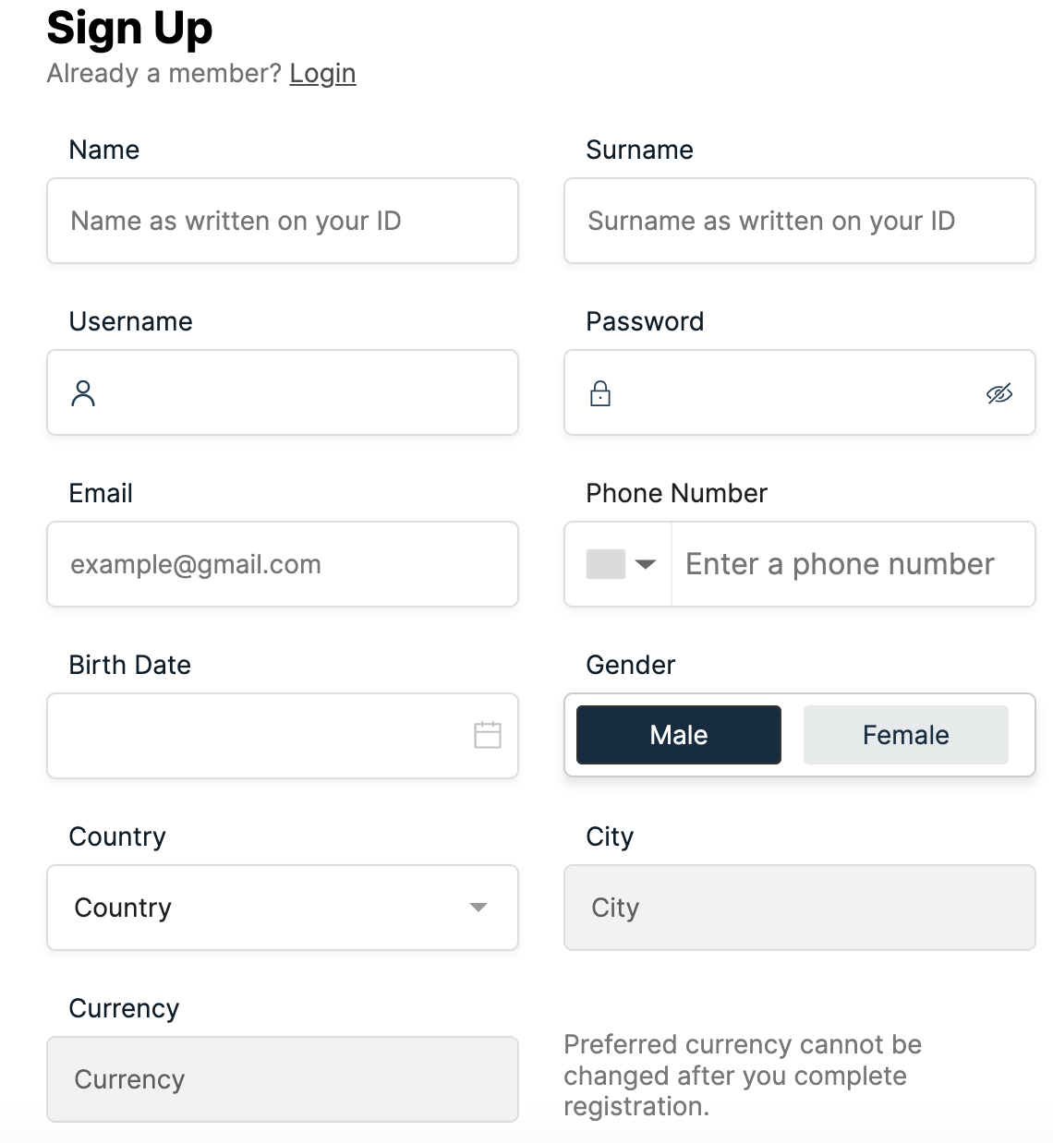
Task: Open the Country selection combo box
Action: (268, 908)
